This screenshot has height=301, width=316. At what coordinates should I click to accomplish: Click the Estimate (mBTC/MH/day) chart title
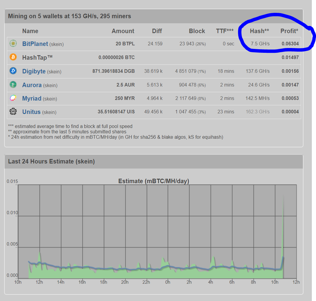tap(154, 181)
